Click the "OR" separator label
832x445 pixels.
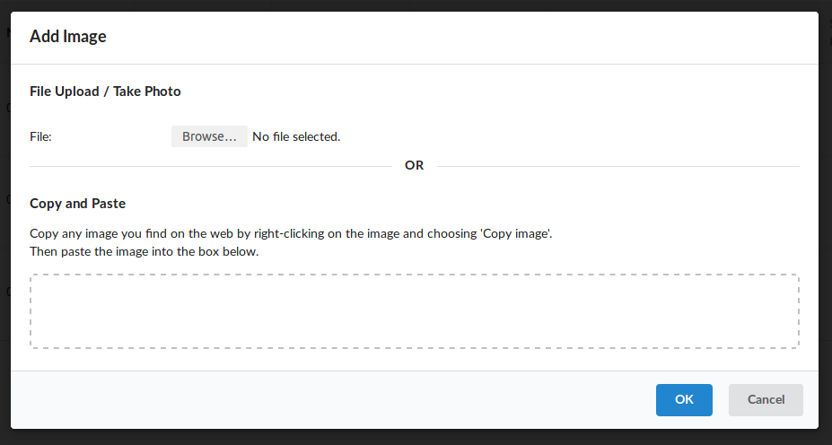coord(414,166)
